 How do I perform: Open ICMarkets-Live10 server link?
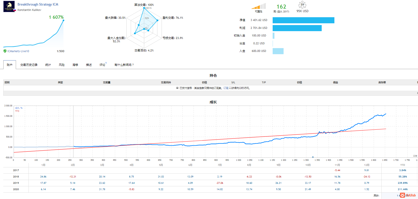point(18,51)
